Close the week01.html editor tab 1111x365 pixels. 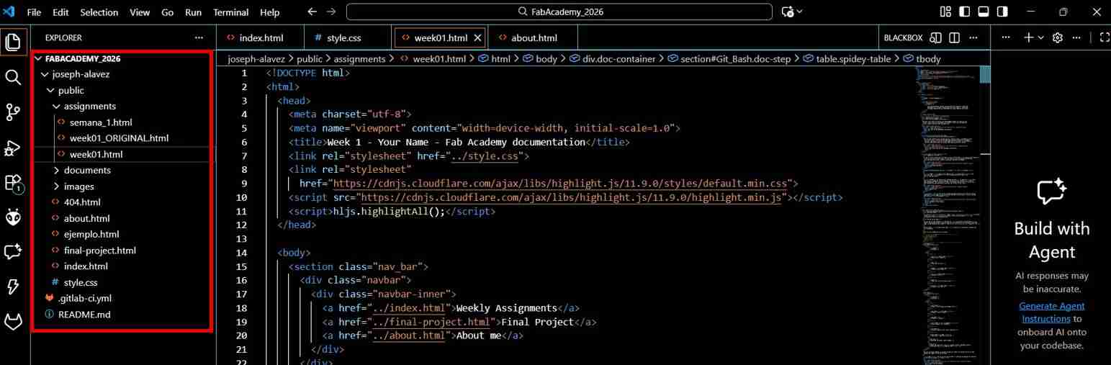pyautogui.click(x=477, y=38)
